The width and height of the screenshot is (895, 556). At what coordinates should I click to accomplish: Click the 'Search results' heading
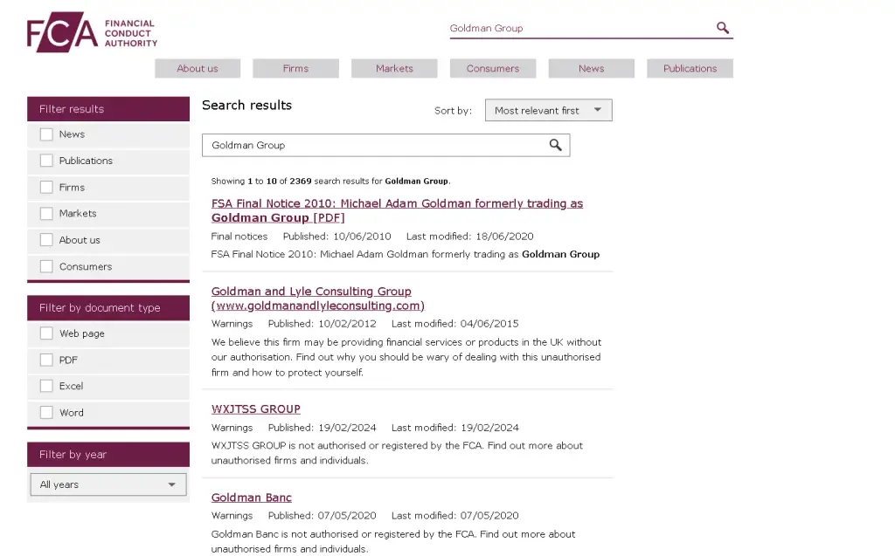click(246, 105)
